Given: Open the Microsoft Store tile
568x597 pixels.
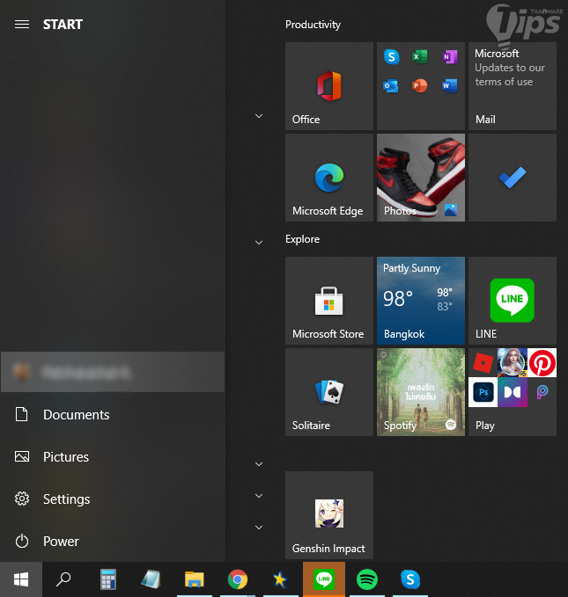Looking at the screenshot, I should [329, 301].
